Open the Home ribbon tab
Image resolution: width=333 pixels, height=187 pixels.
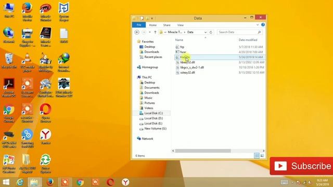coord(152,25)
